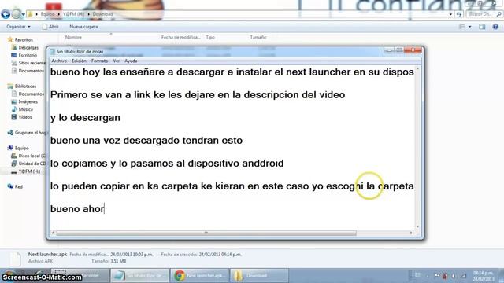Open the Ver menu in Bloc de notas
This screenshot has width=504, height=283.
click(x=116, y=61)
